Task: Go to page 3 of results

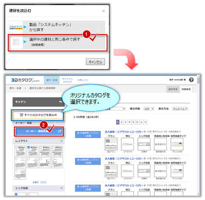Action: pos(126,122)
